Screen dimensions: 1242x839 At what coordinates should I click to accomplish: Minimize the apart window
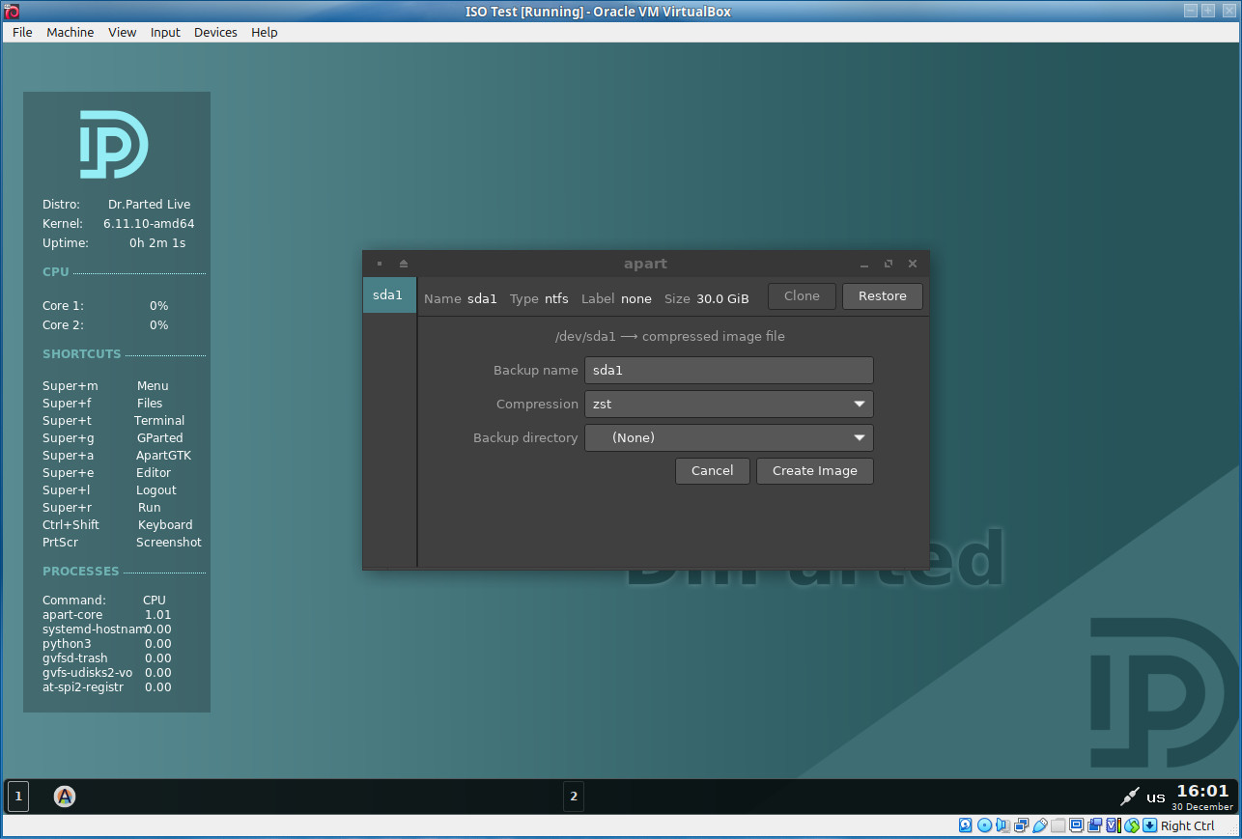(x=863, y=264)
